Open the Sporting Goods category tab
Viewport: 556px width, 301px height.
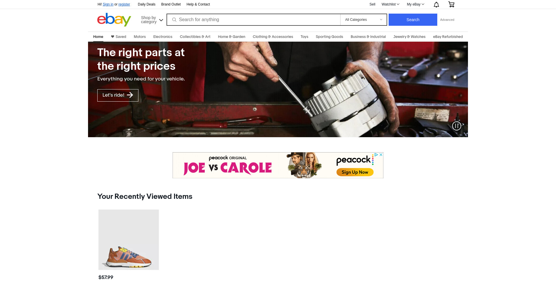(329, 37)
